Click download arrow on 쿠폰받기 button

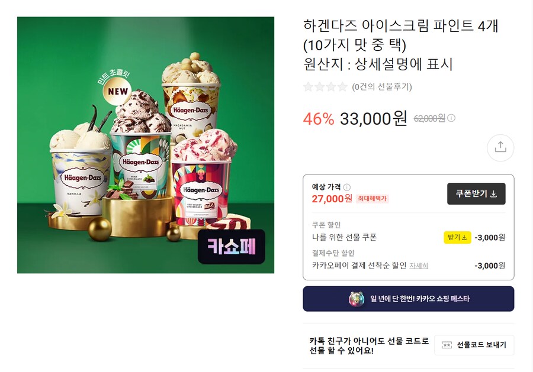[494, 194]
